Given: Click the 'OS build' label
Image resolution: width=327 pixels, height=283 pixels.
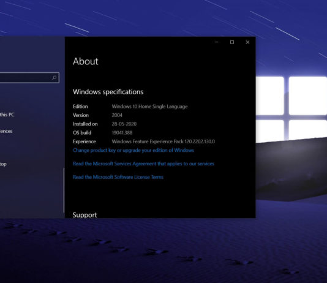Looking at the screenshot, I should point(82,133).
